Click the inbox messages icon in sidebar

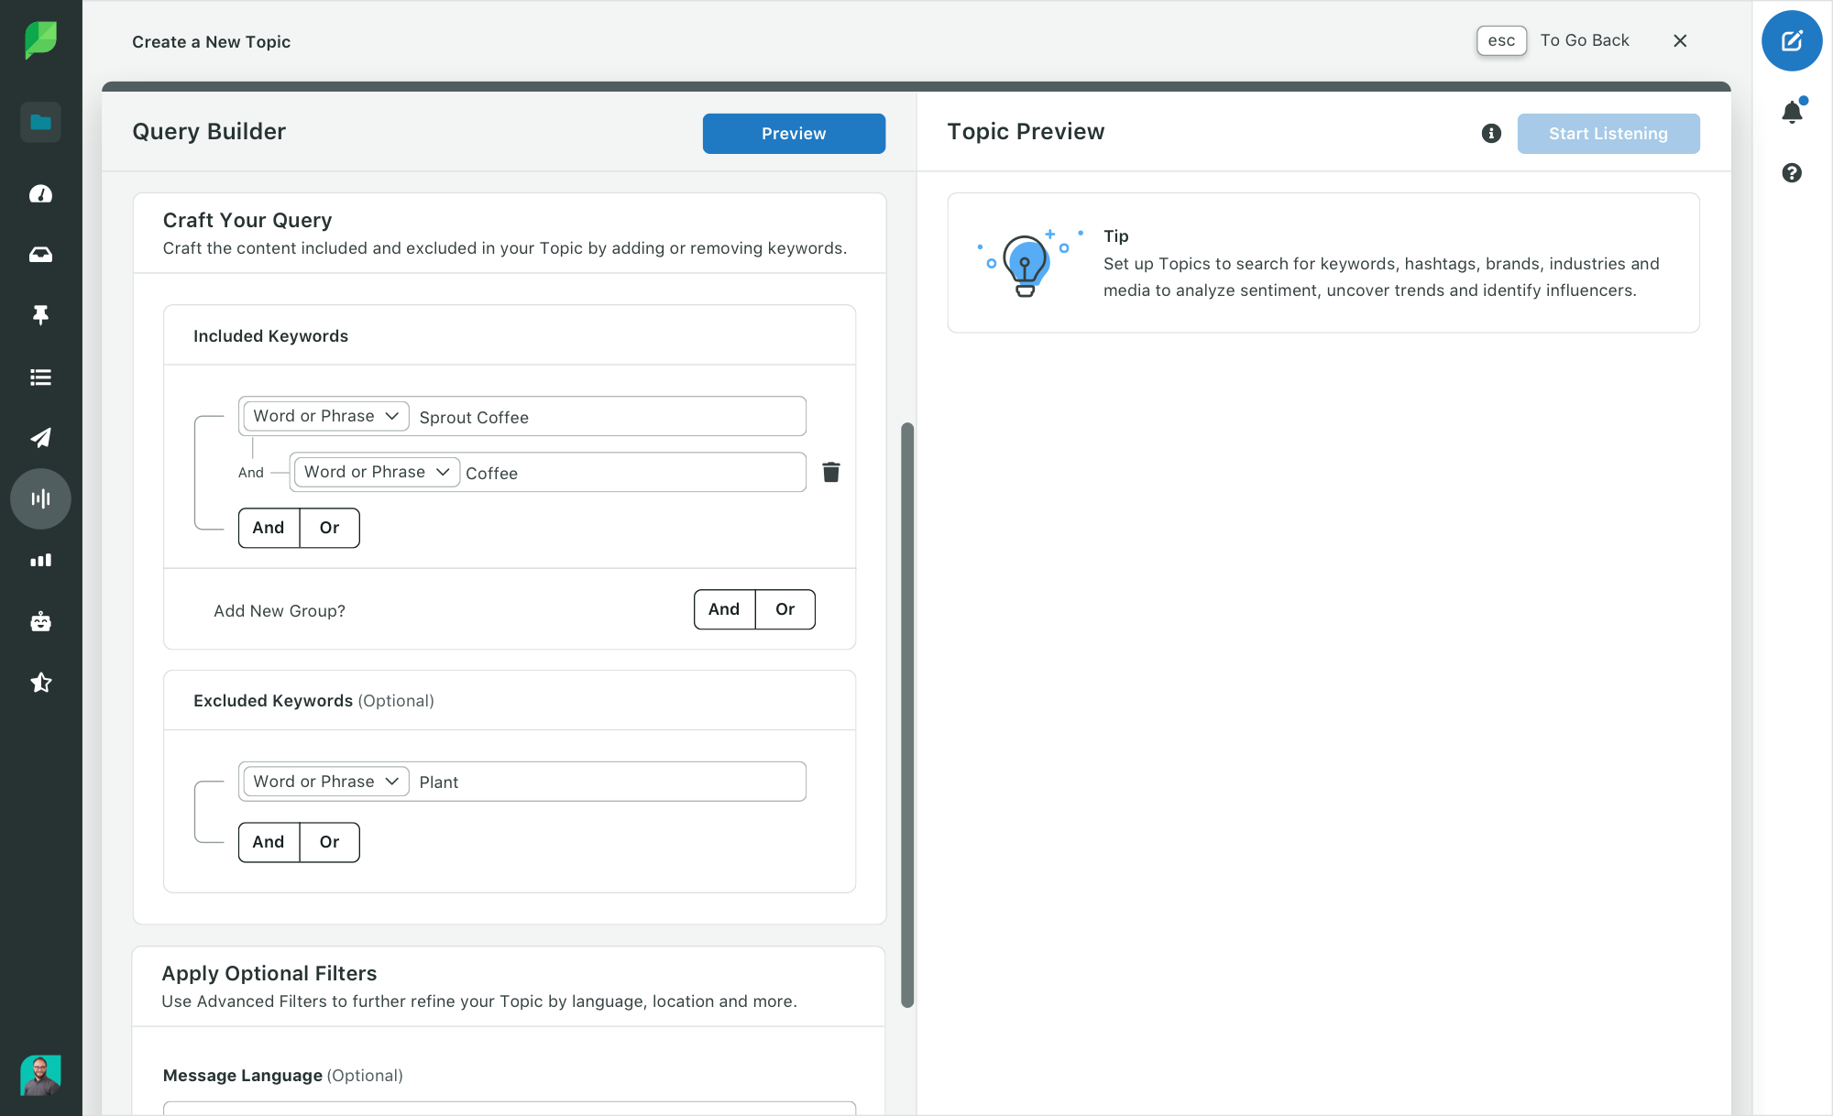[x=40, y=254]
